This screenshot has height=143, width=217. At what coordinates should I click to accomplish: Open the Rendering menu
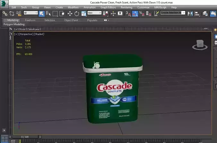[x=126, y=7]
